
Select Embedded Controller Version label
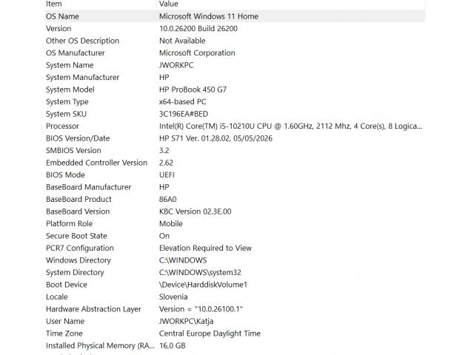[x=96, y=163]
